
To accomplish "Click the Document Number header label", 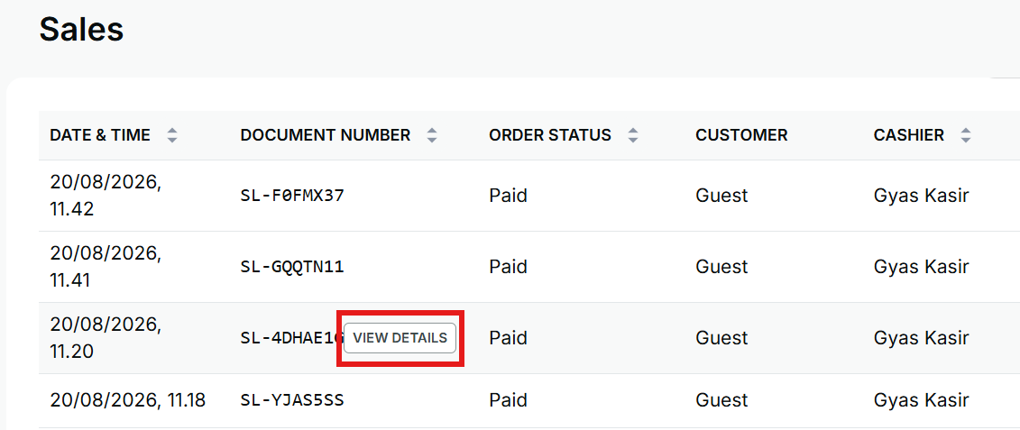I will click(x=326, y=135).
